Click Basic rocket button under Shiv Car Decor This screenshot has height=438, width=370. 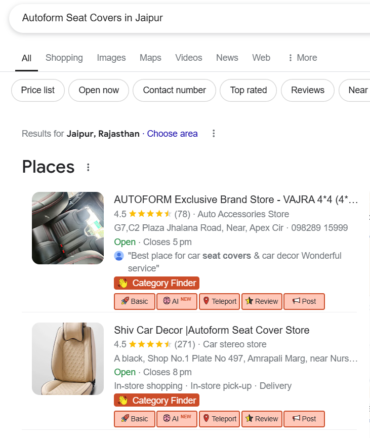[x=135, y=419]
